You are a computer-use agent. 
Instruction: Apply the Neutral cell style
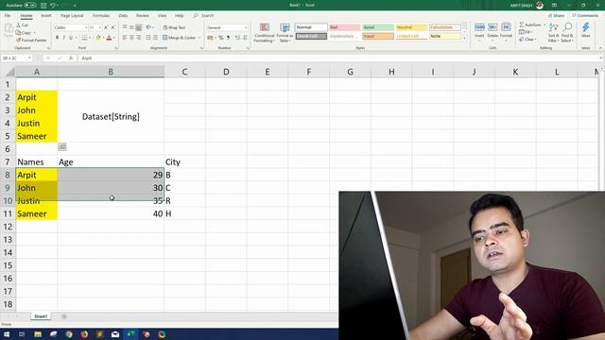point(411,27)
